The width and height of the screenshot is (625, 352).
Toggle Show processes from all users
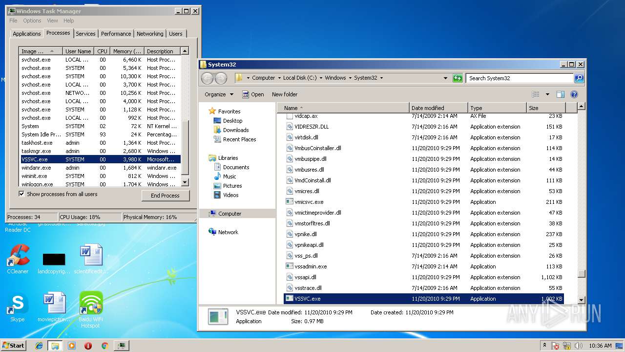21,194
